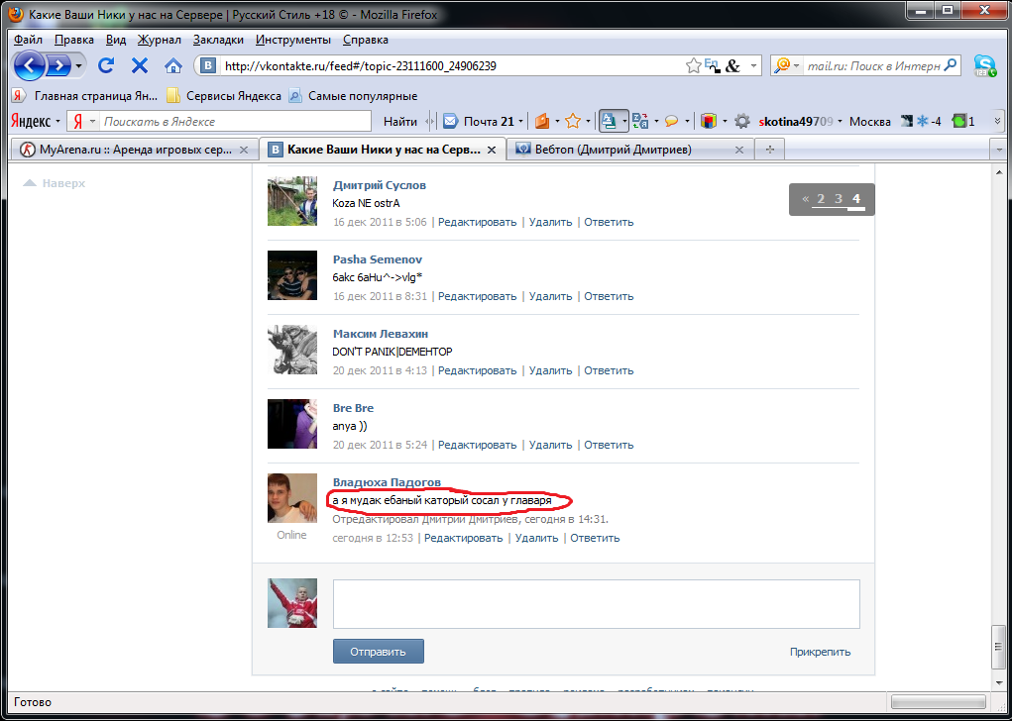Viewport: 1012px width, 721px height.
Task: Click the Yandex search input field
Action: (x=236, y=121)
